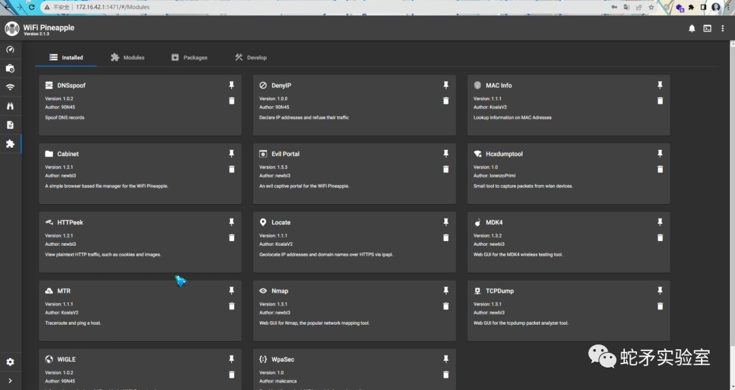This screenshot has height=390, width=735.
Task: Open the Recon binoculars sidebar icon
Action: 10,106
